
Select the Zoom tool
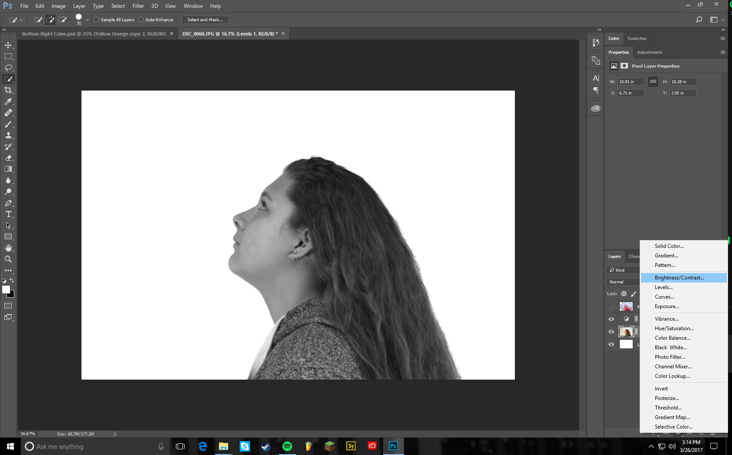pos(8,259)
